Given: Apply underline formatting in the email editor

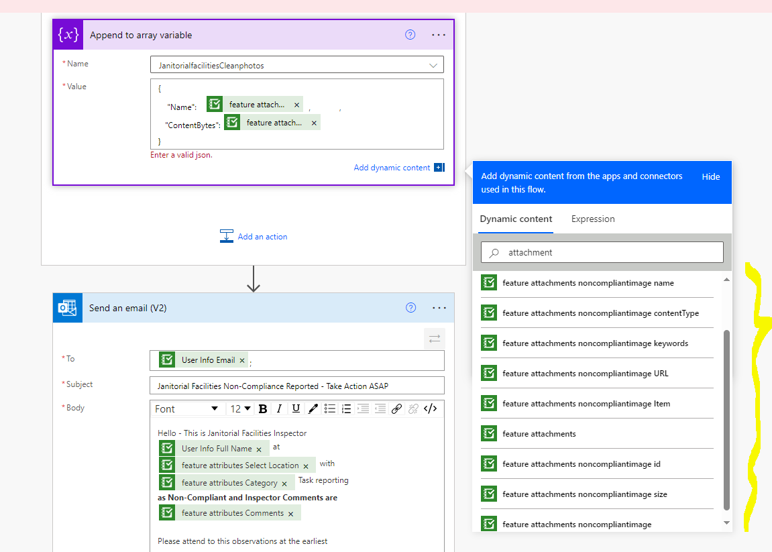Looking at the screenshot, I should [x=296, y=408].
